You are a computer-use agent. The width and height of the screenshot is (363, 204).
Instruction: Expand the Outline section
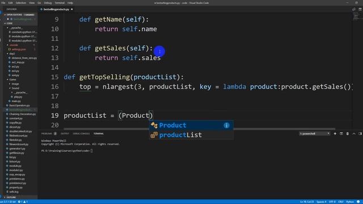pos(20,197)
